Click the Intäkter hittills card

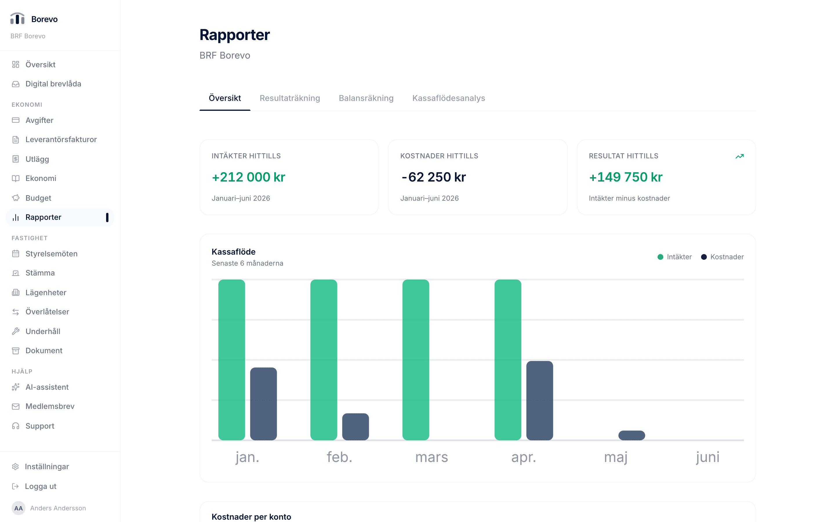(289, 177)
